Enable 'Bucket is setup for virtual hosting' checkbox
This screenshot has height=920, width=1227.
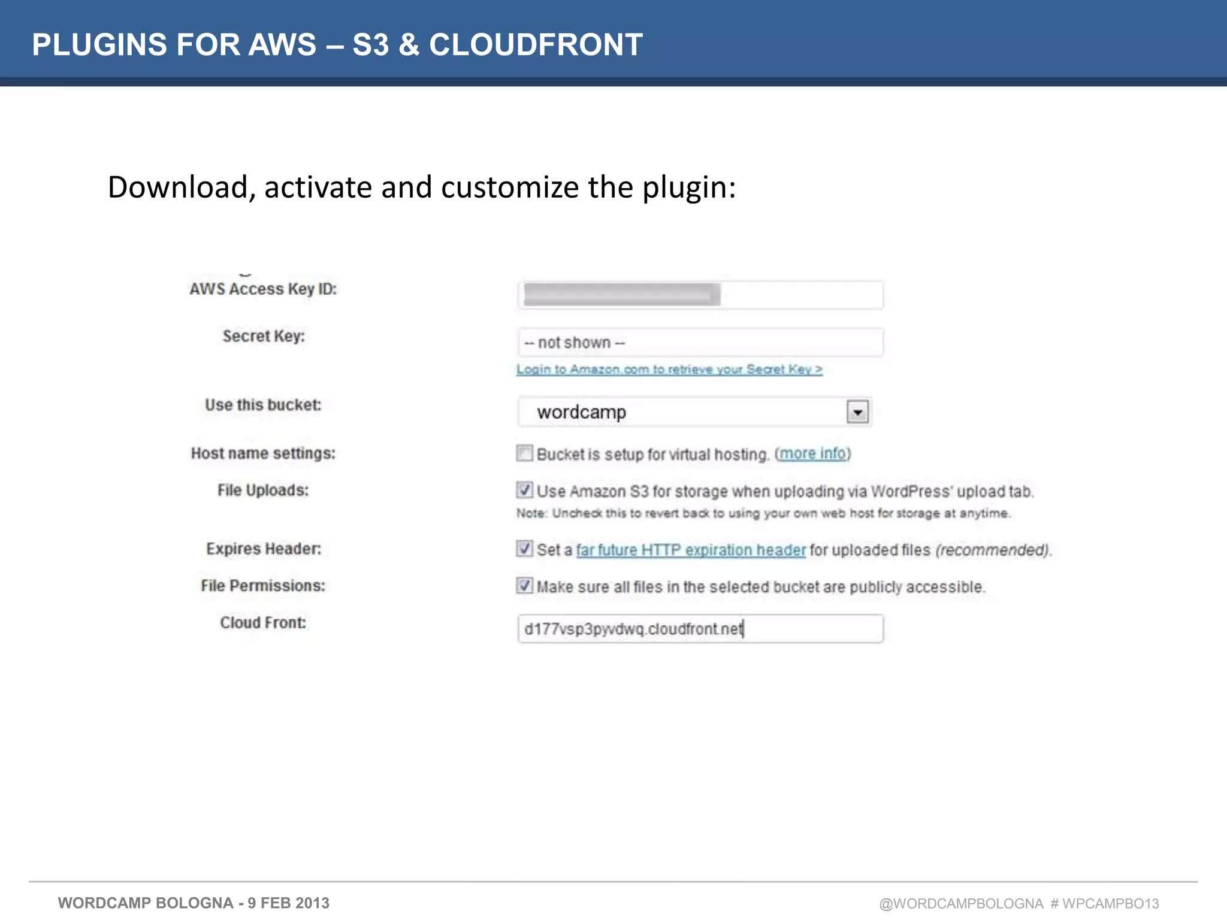(524, 453)
